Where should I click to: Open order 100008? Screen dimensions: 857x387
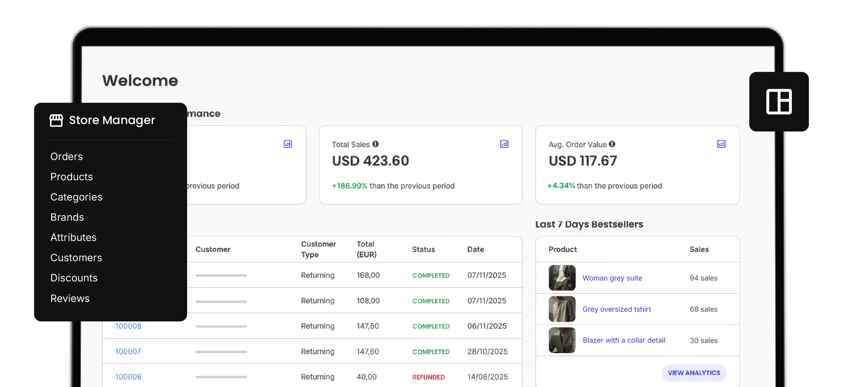[128, 326]
